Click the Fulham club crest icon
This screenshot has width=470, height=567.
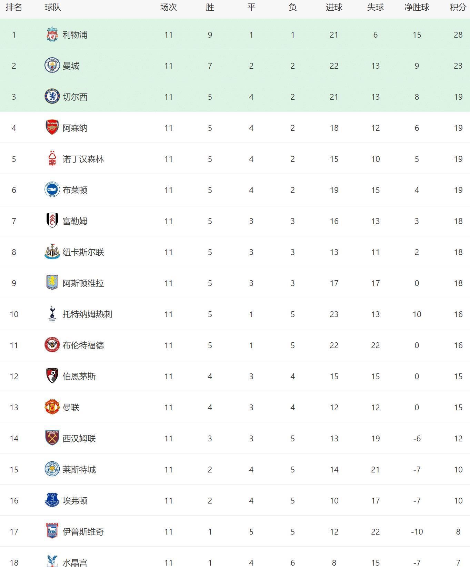tap(52, 221)
